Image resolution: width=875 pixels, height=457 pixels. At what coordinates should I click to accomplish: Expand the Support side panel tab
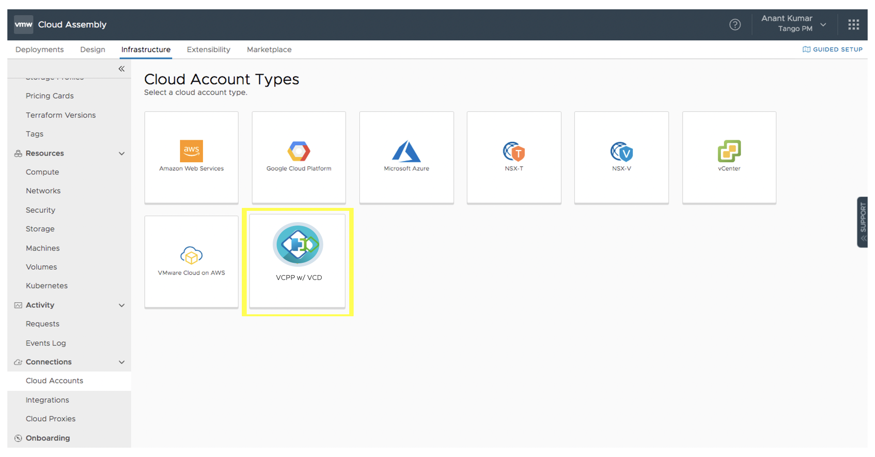click(863, 222)
